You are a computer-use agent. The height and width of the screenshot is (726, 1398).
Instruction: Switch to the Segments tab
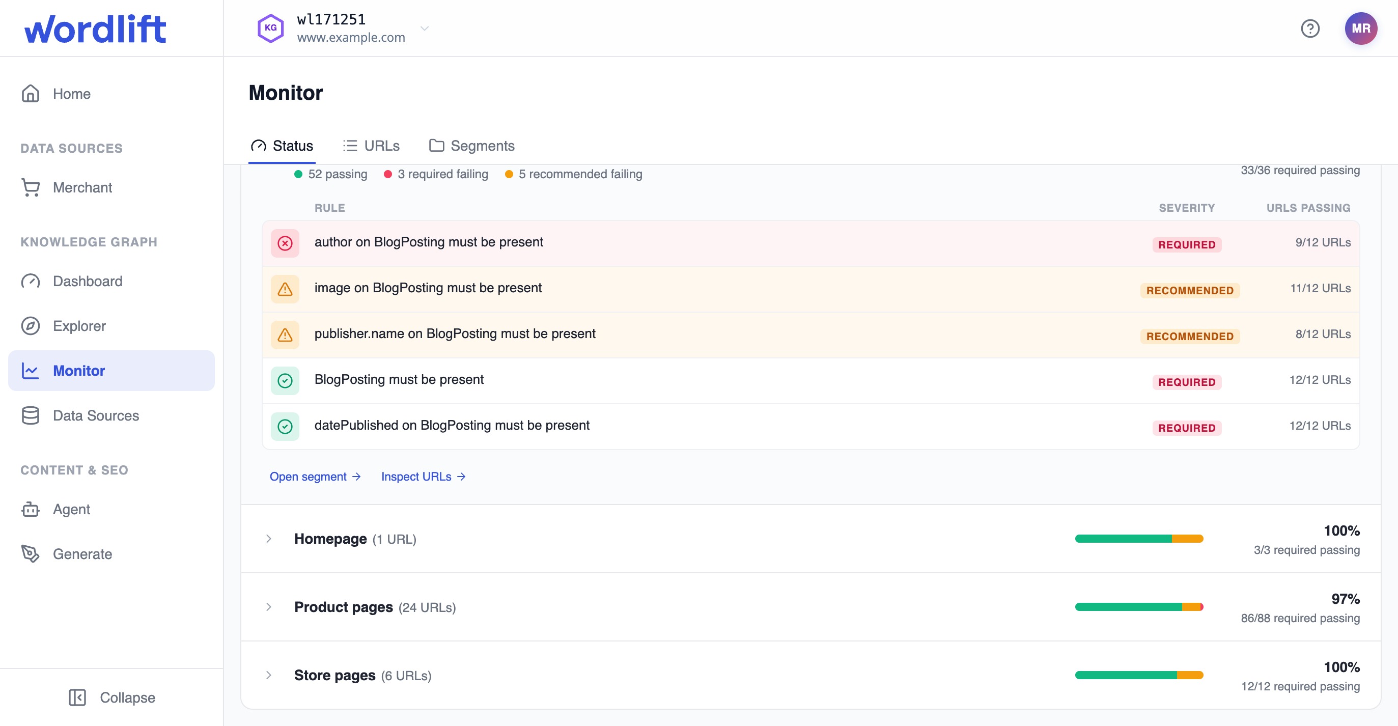(471, 146)
